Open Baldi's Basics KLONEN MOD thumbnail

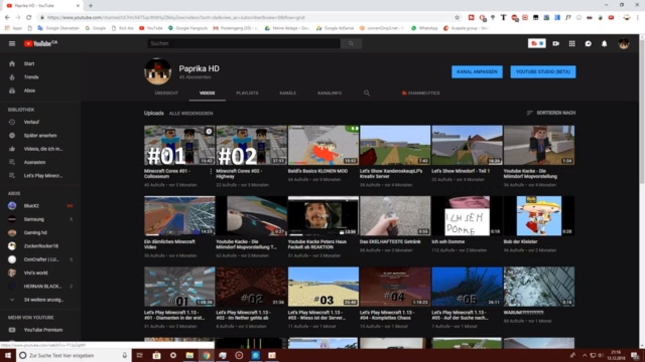324,145
